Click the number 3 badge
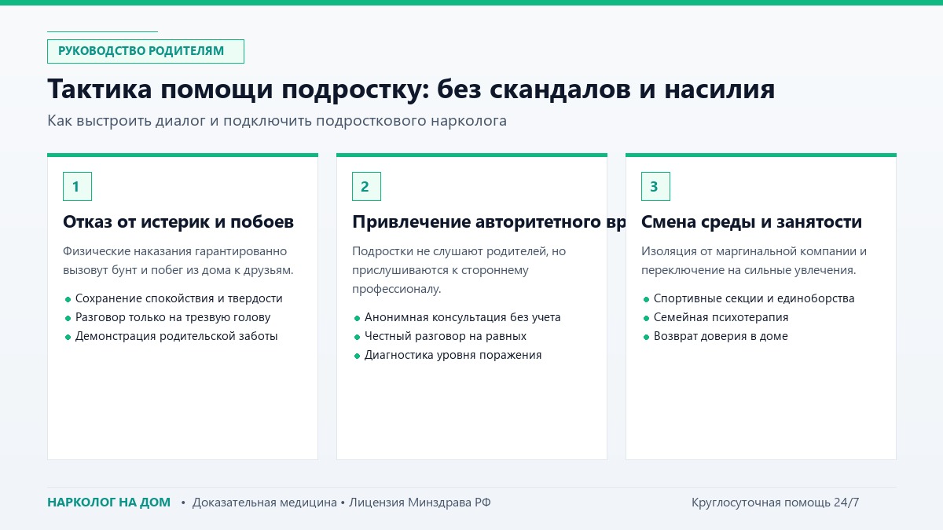Image resolution: width=943 pixels, height=530 pixels. pyautogui.click(x=655, y=187)
